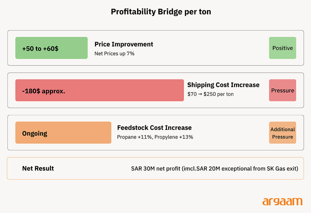Click the $70 → $250 per ton text
311x213 pixels.
pyautogui.click(x=210, y=94)
